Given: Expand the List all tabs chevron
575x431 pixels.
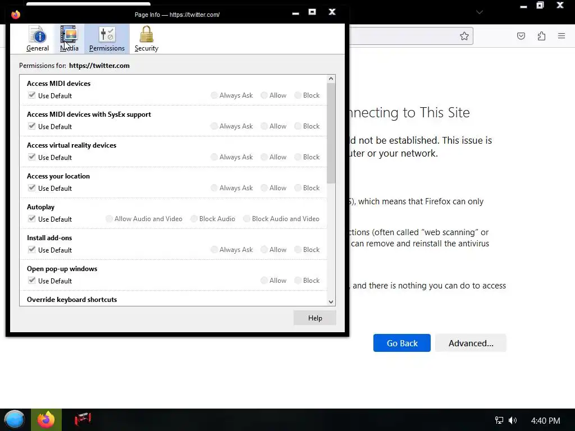Looking at the screenshot, I should click(x=480, y=12).
